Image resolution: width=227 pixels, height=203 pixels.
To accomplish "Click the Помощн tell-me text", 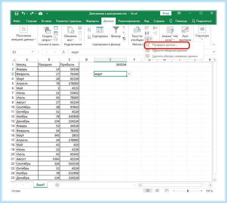I will pyautogui.click(x=181, y=21).
